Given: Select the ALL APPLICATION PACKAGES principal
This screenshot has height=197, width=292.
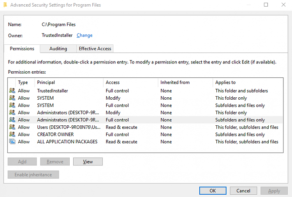Looking at the screenshot, I should [67, 142].
